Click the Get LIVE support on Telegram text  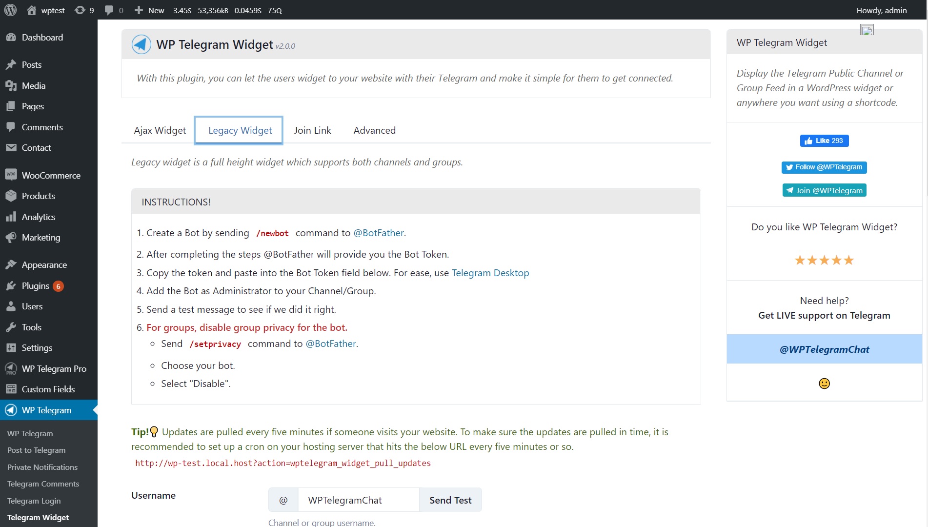click(824, 316)
